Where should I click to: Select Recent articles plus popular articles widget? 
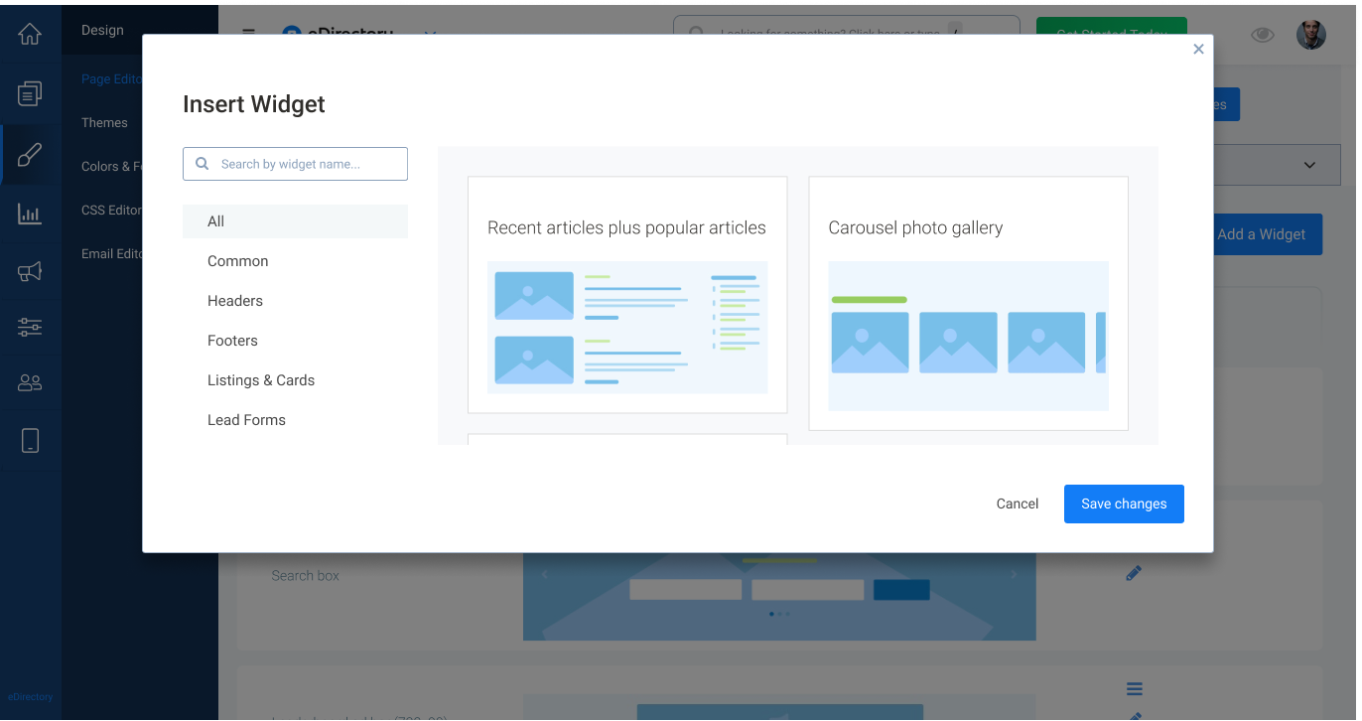point(626,295)
